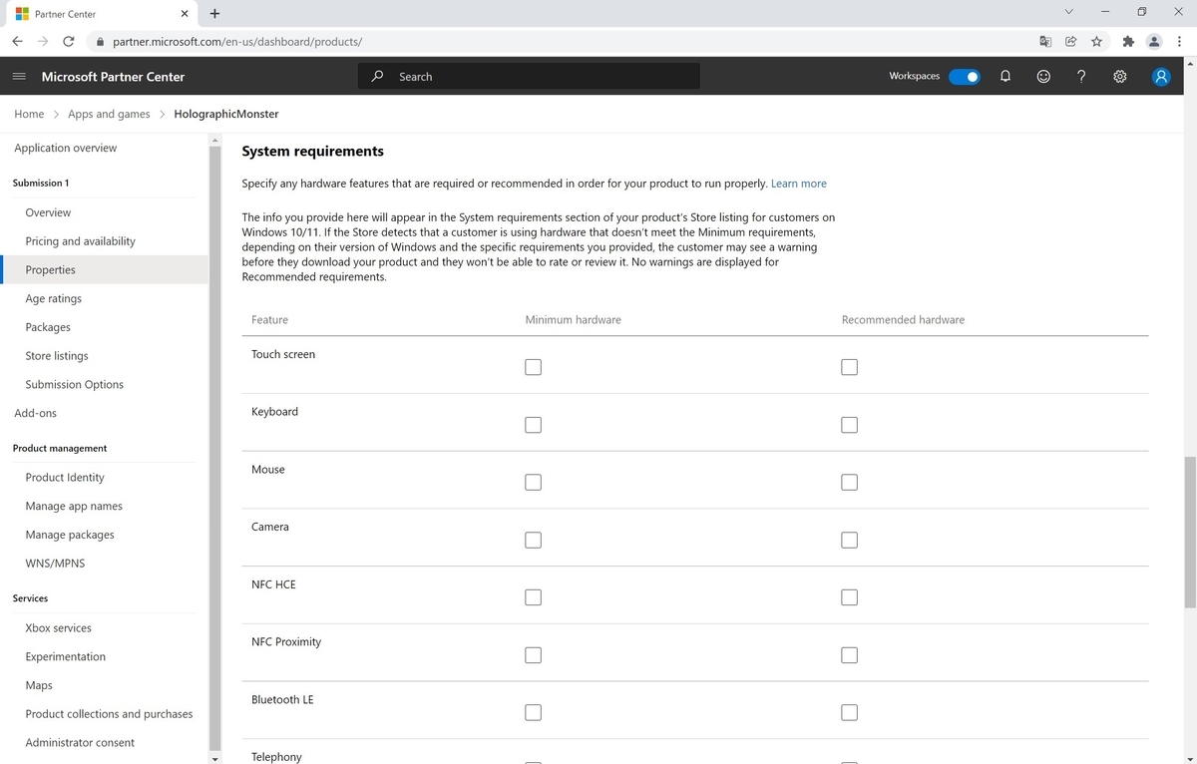Open the settings gear in Partner Center
The width and height of the screenshot is (1197, 764).
pos(1120,77)
